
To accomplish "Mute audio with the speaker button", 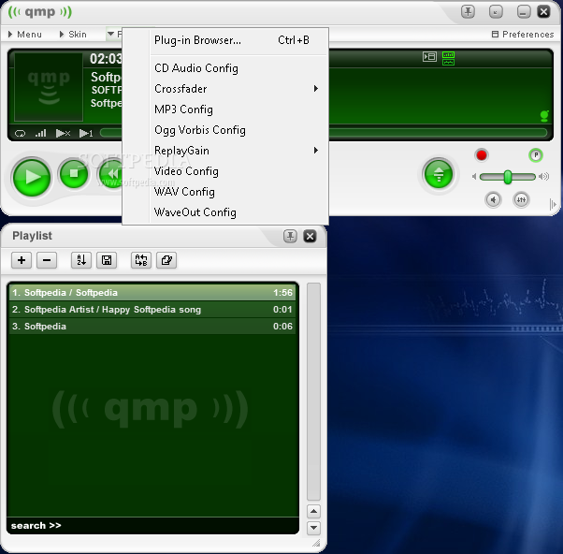I will [494, 199].
